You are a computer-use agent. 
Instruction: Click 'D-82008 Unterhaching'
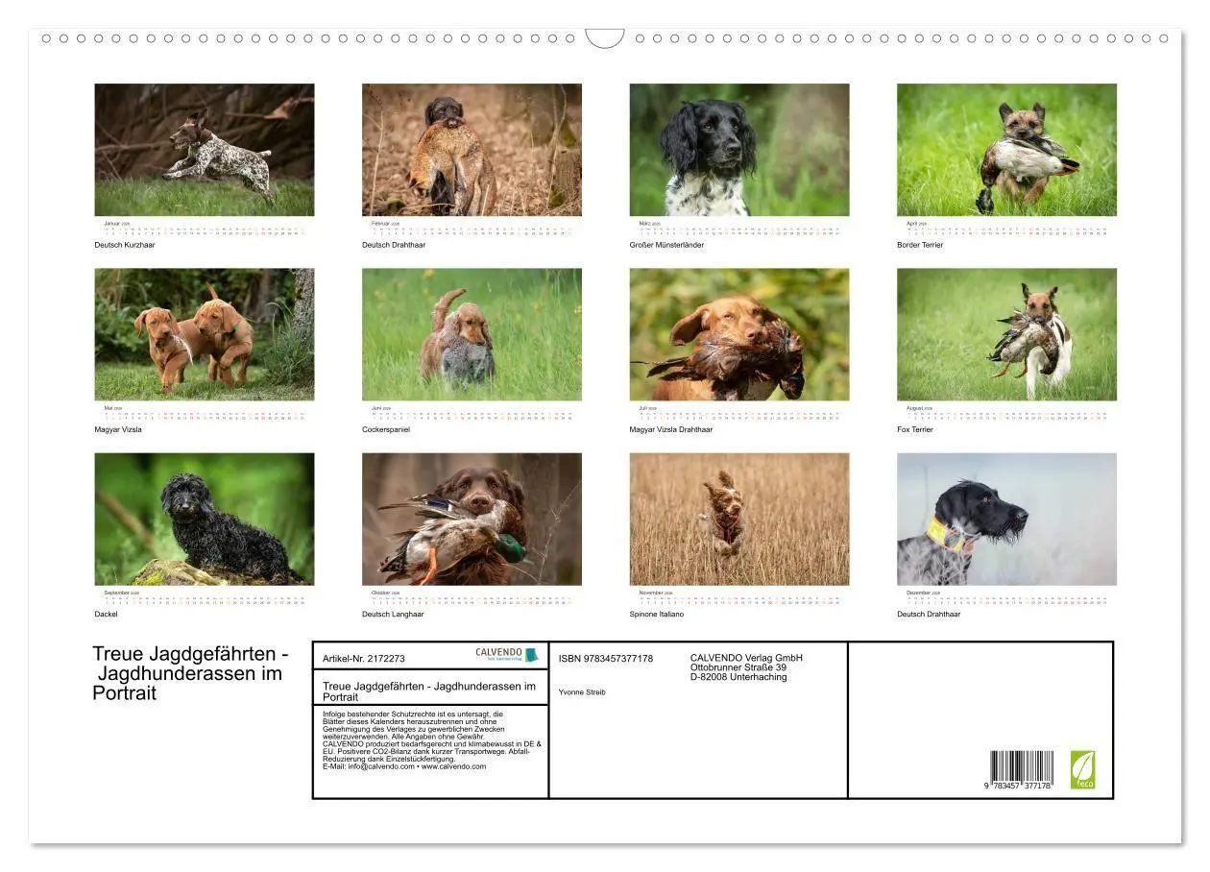click(x=738, y=677)
